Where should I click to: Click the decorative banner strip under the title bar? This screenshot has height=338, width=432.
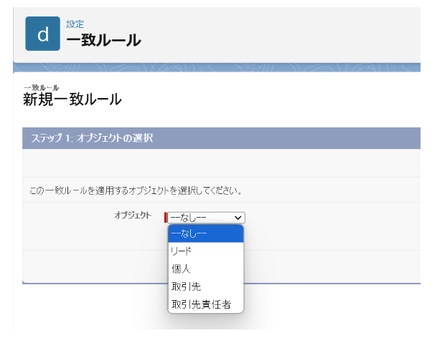pos(215,68)
